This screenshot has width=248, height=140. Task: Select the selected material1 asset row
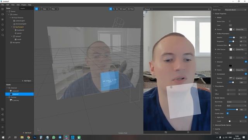(x=20, y=94)
